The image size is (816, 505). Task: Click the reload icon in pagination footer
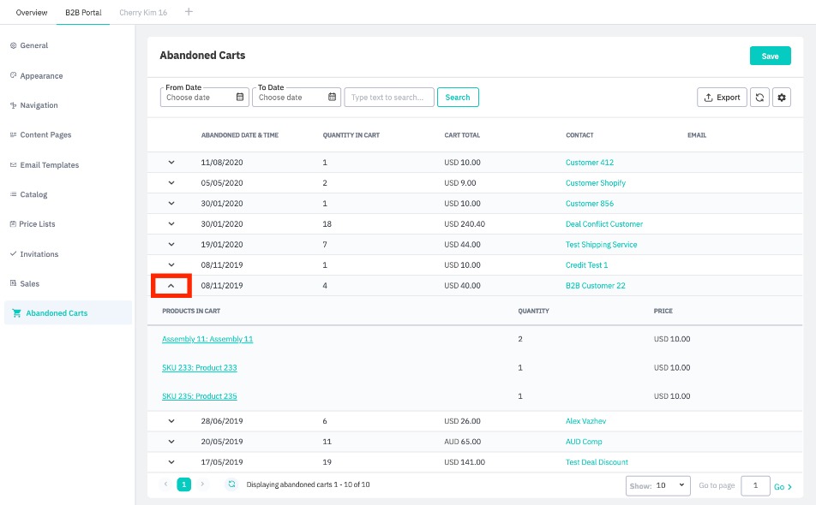click(231, 484)
